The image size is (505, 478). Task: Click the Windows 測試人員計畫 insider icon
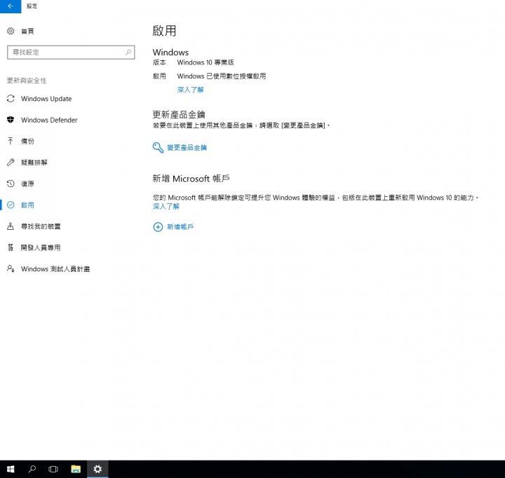[11, 268]
